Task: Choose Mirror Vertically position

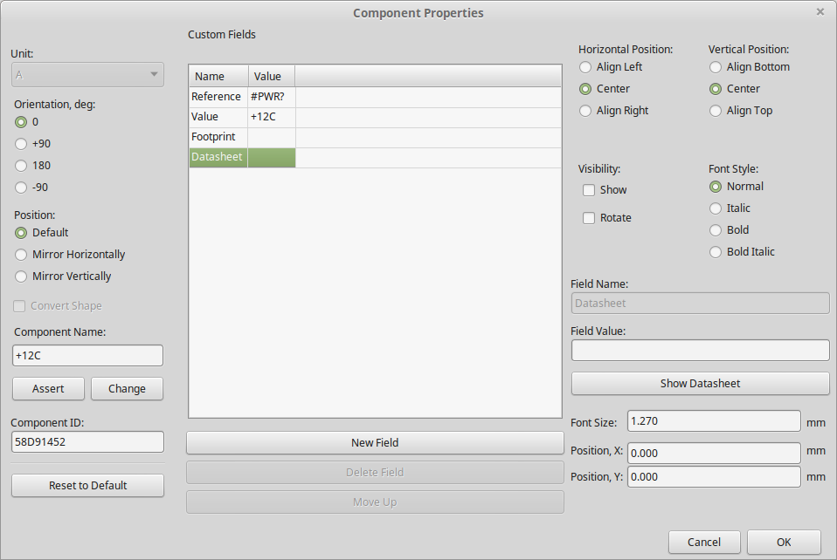Action: tap(22, 277)
